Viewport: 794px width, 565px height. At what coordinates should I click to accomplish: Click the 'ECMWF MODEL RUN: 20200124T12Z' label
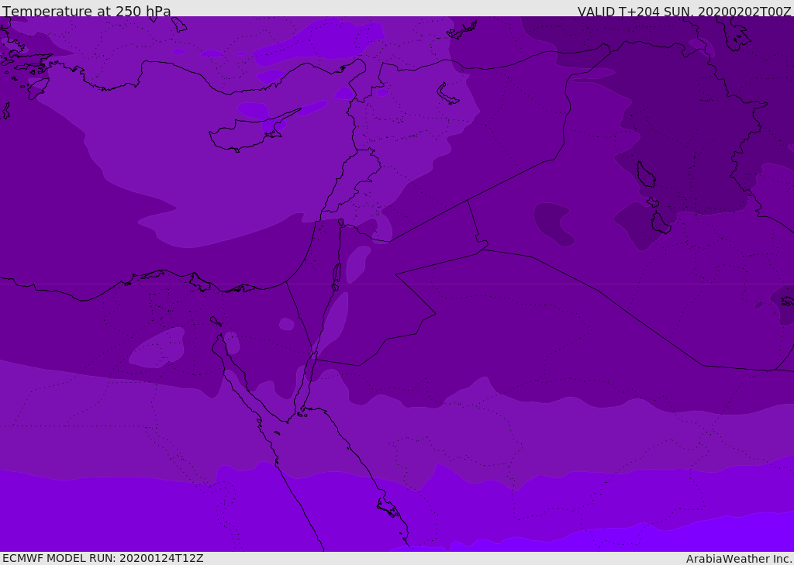click(103, 558)
